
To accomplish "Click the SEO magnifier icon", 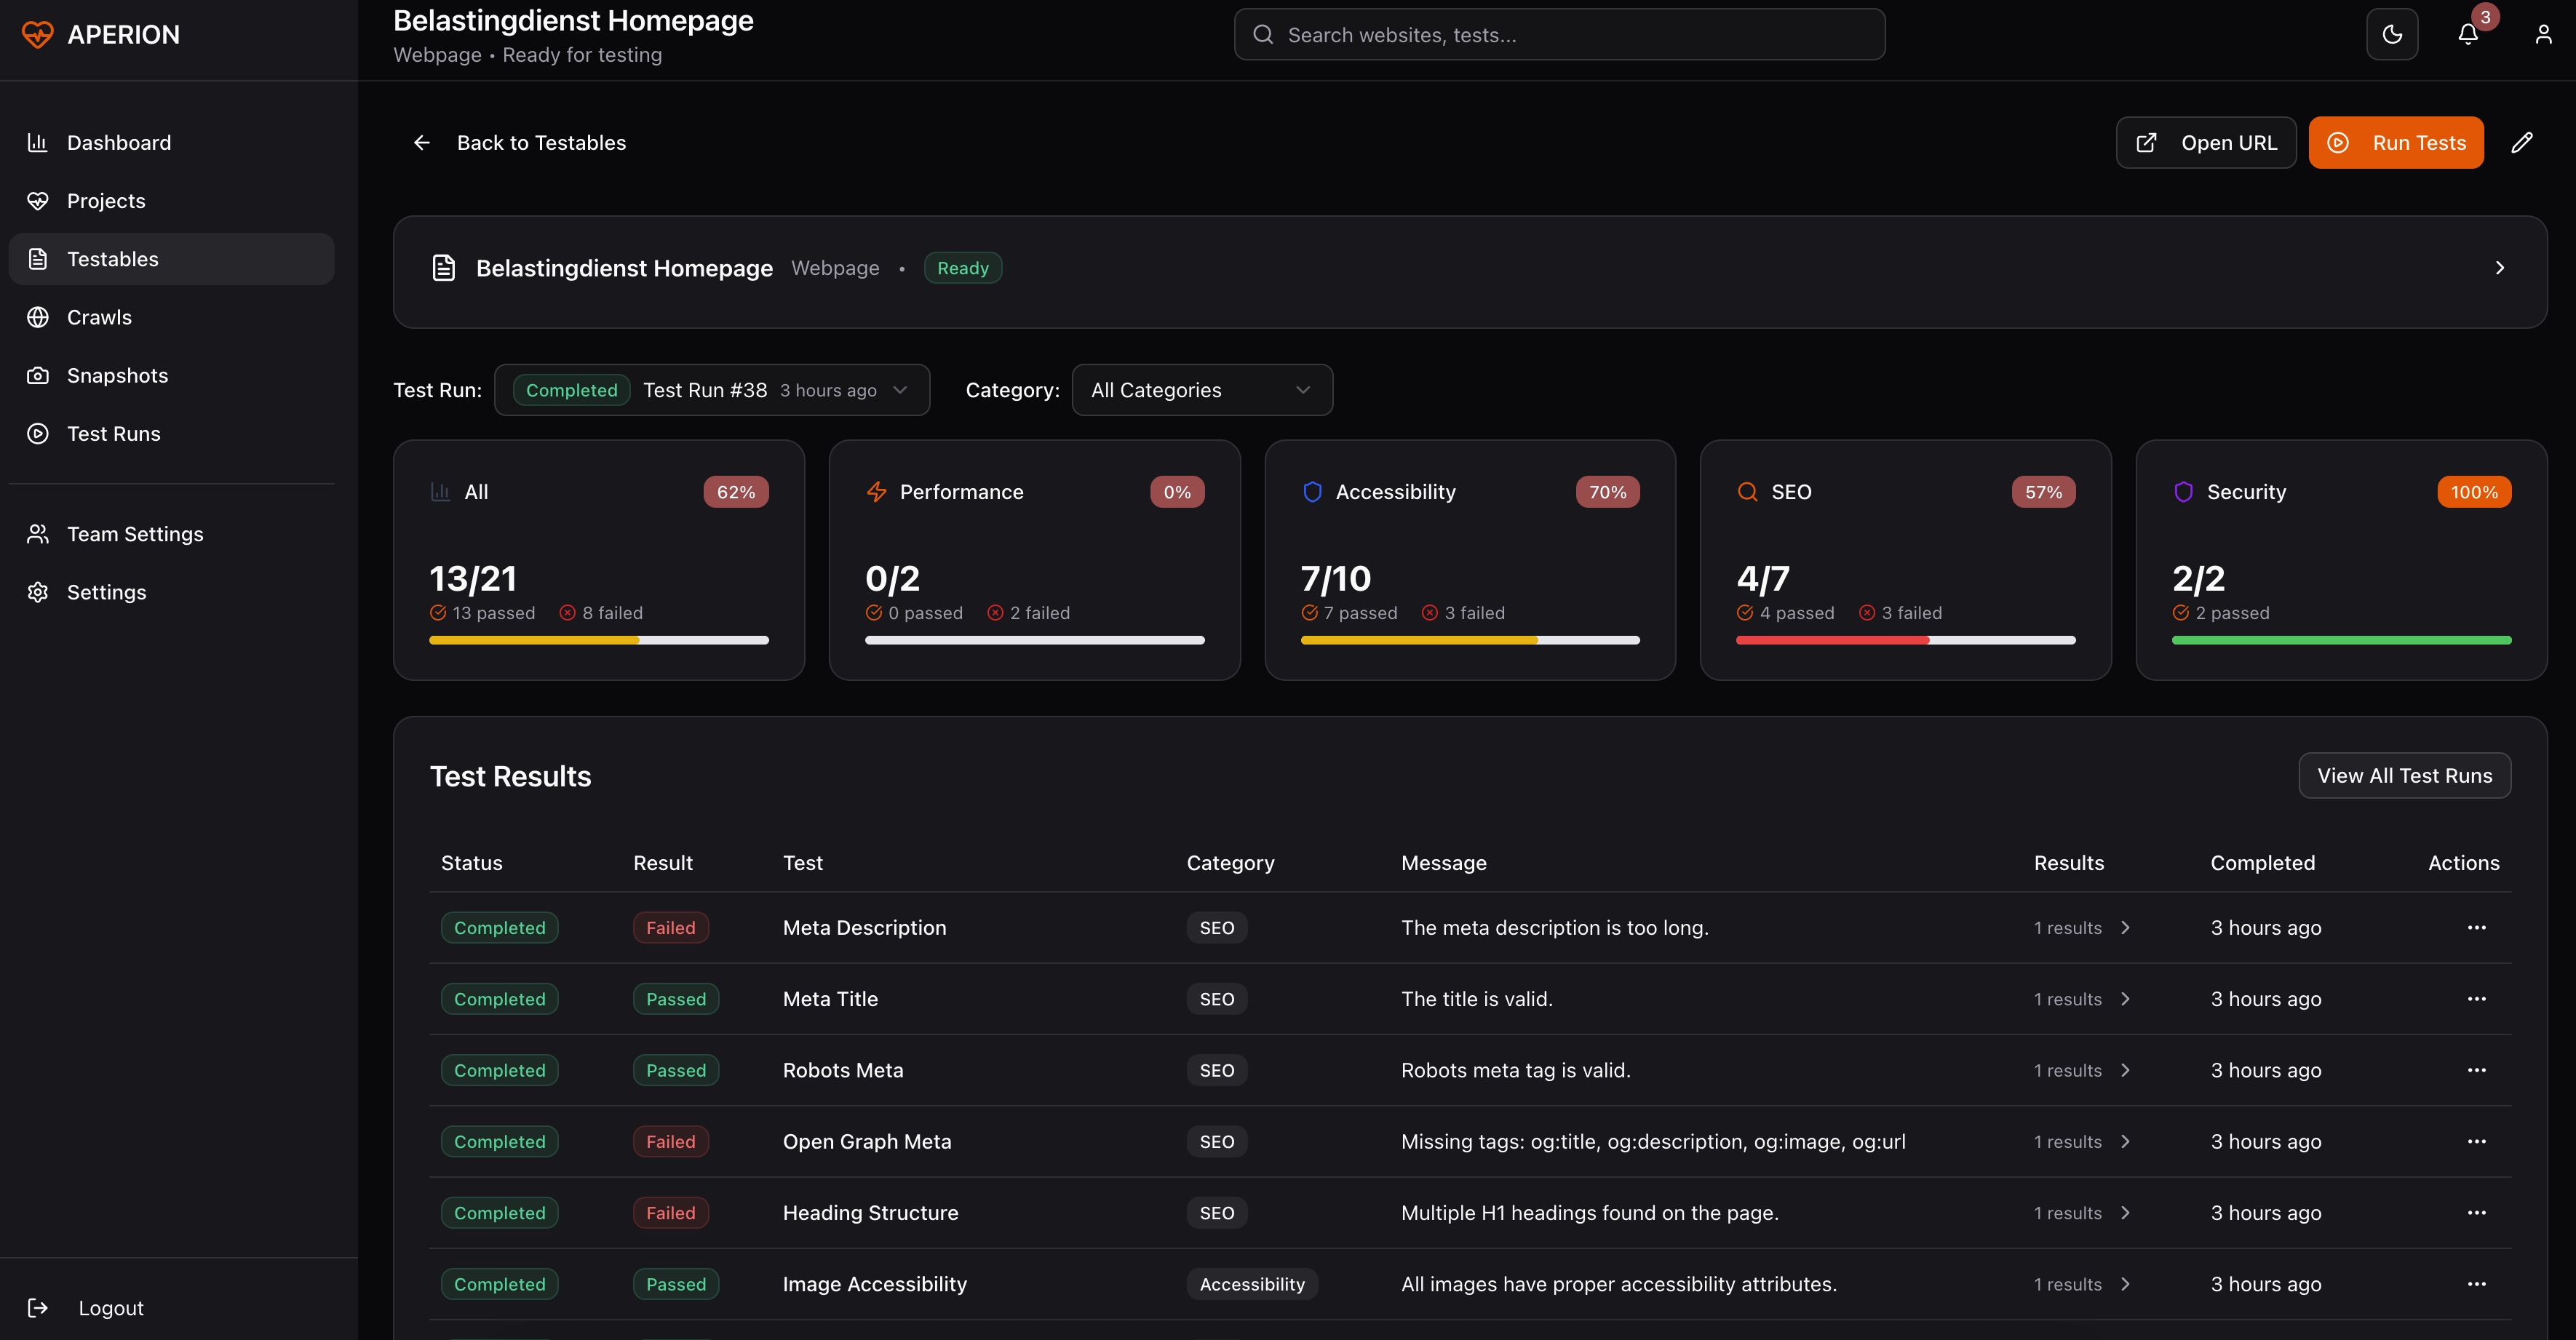I will (1747, 491).
